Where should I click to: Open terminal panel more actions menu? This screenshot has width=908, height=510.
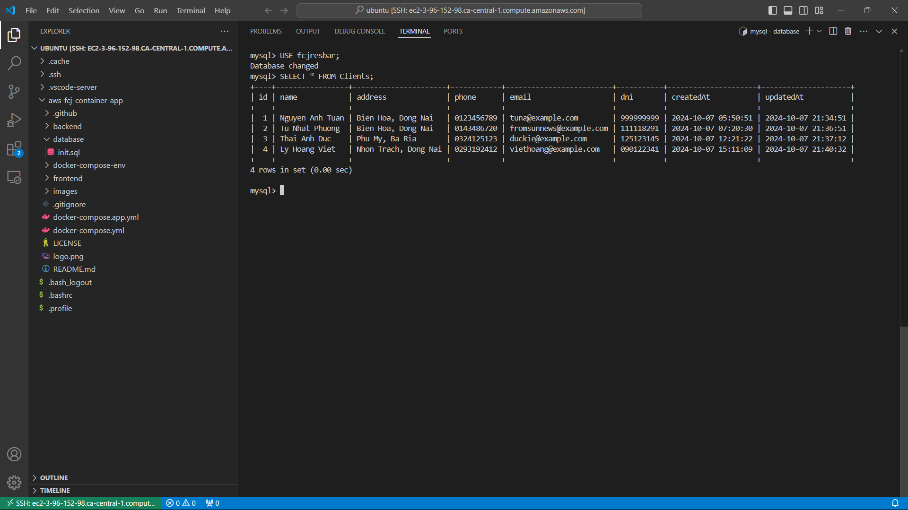(x=864, y=31)
